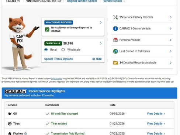
Task: Hide the CARFAX value with the eye toggle
Action: coord(97,59)
